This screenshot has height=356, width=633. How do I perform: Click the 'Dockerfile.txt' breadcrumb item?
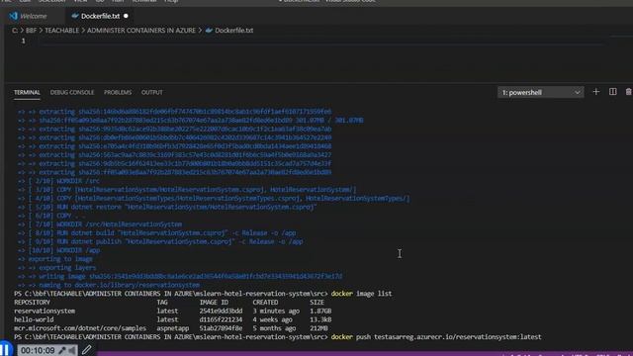(x=234, y=31)
